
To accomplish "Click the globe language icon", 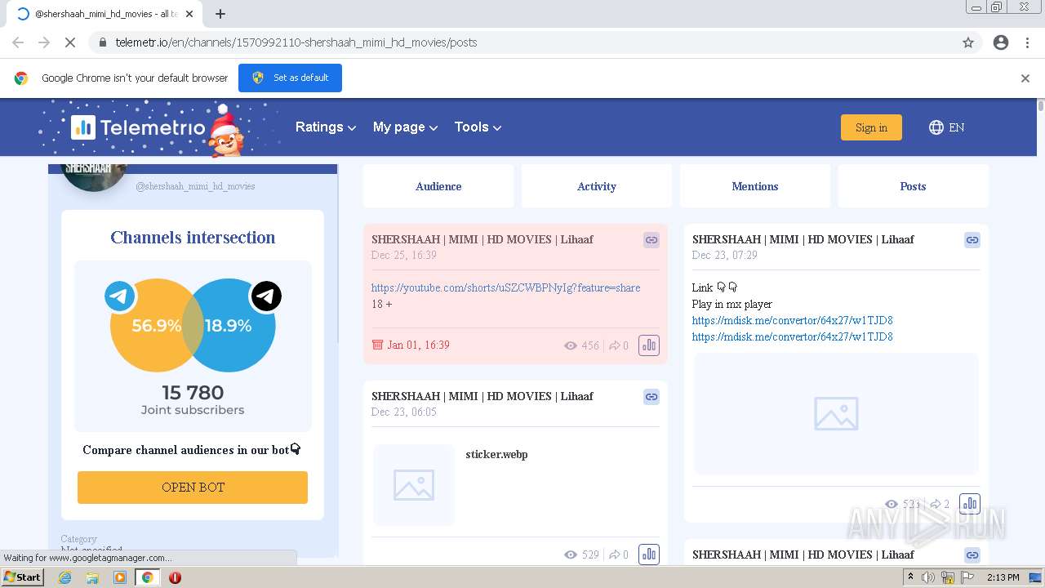I will click(936, 127).
